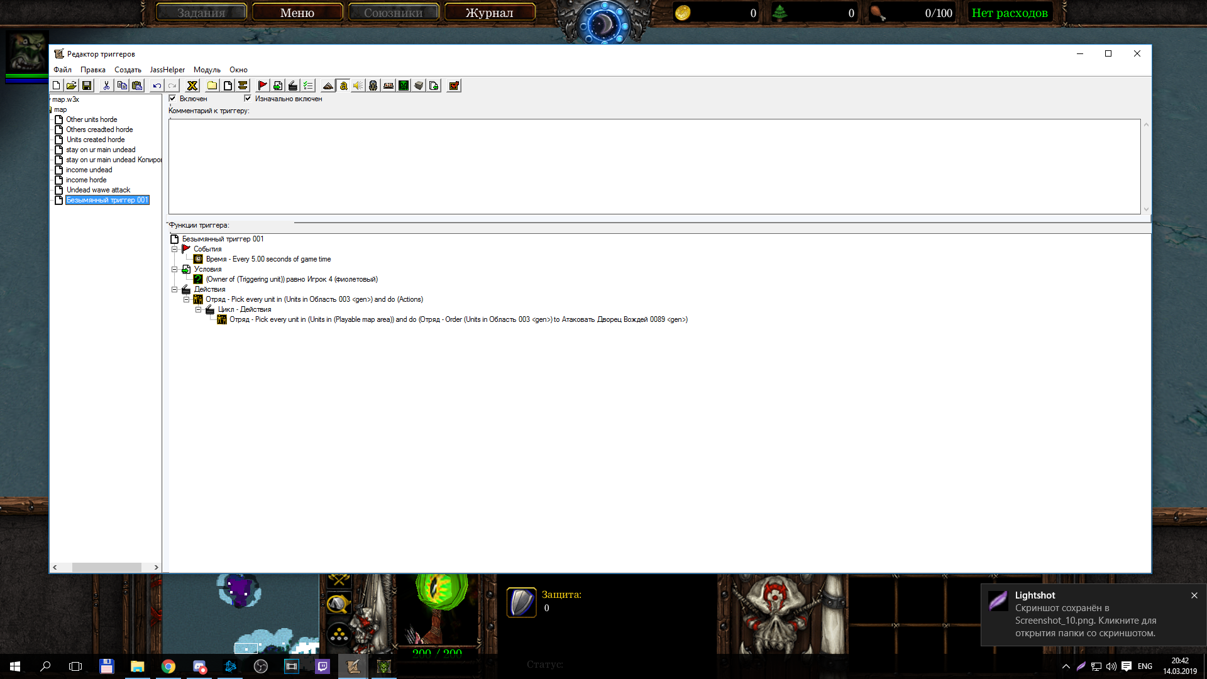Click the Undo arrow icon
This screenshot has width=1207, height=679.
click(157, 86)
